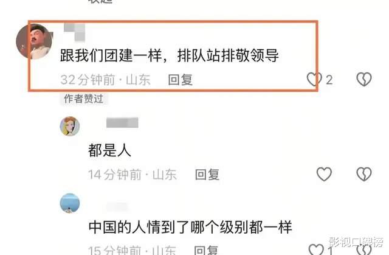This screenshot has height=255, width=389.
Task: Select the comment text 都是人
Action: (x=109, y=150)
